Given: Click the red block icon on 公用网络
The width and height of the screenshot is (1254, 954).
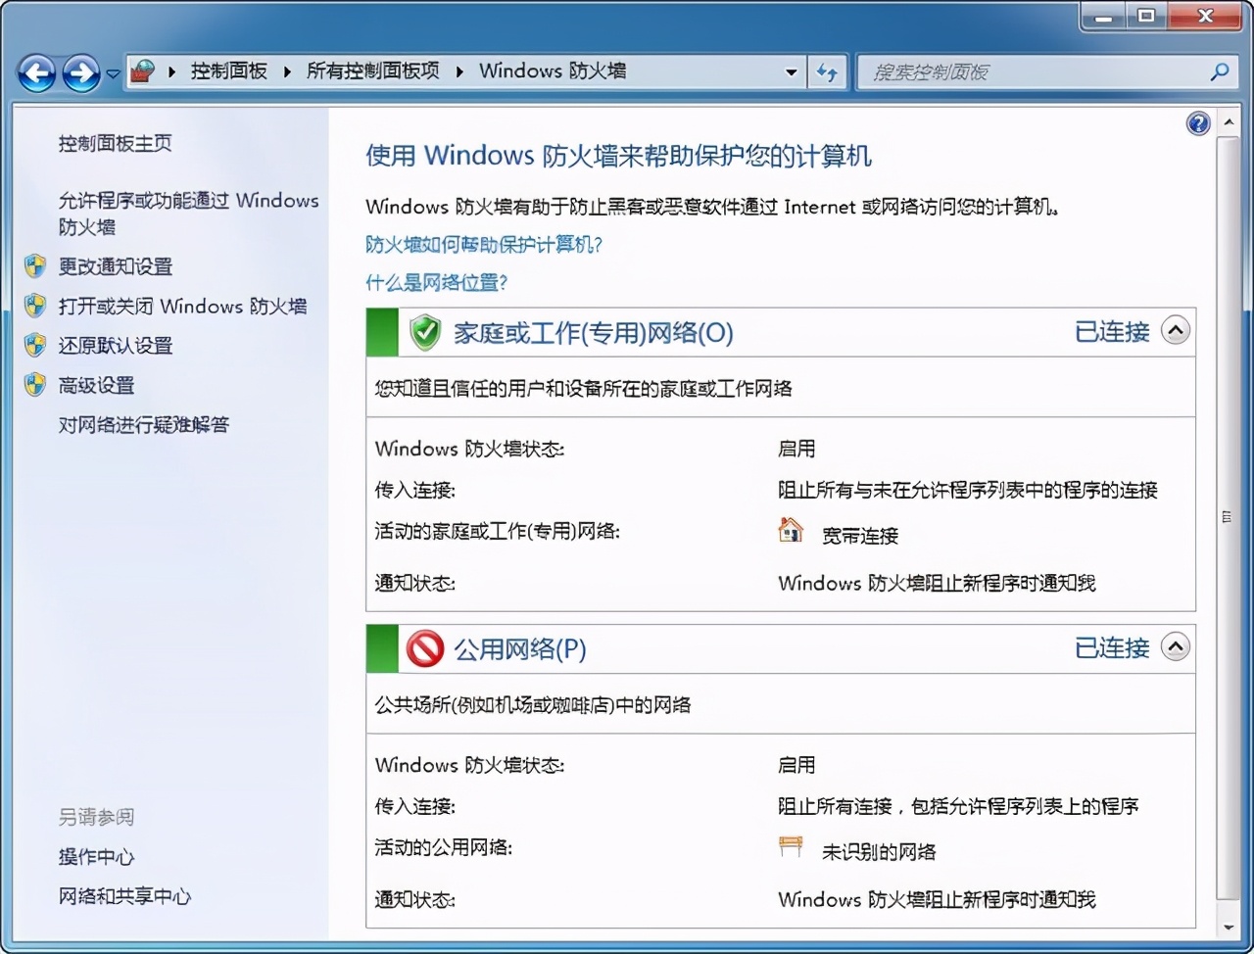Looking at the screenshot, I should [424, 647].
